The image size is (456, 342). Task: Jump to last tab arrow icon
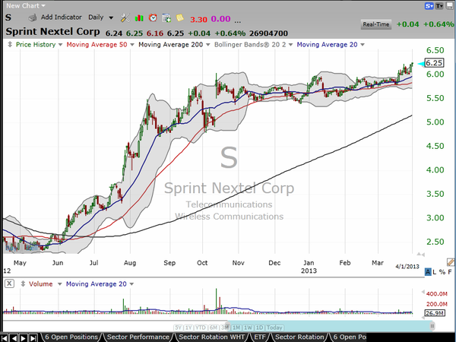(33, 338)
